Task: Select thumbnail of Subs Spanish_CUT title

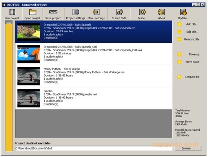Action: pos(29,54)
